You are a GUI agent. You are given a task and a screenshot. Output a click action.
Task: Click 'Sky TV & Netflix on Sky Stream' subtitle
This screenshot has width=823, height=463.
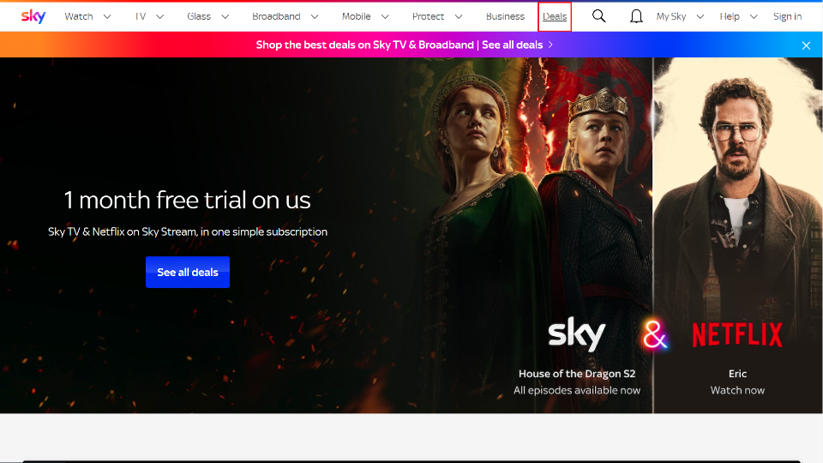[188, 231]
